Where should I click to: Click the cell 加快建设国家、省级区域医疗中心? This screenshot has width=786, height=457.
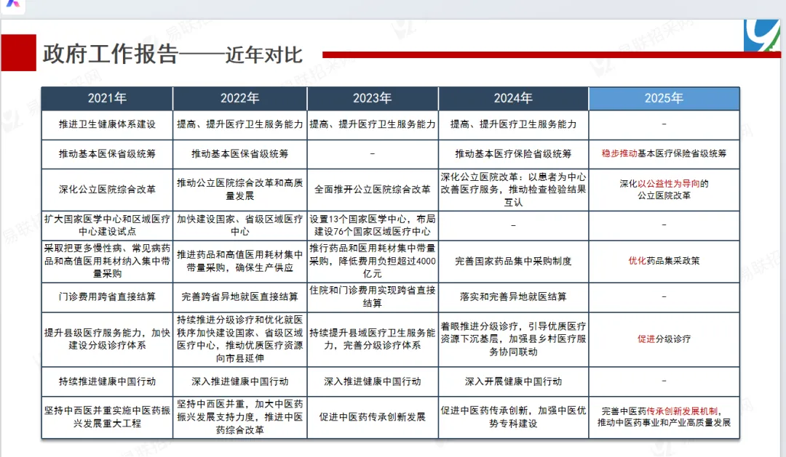point(239,226)
